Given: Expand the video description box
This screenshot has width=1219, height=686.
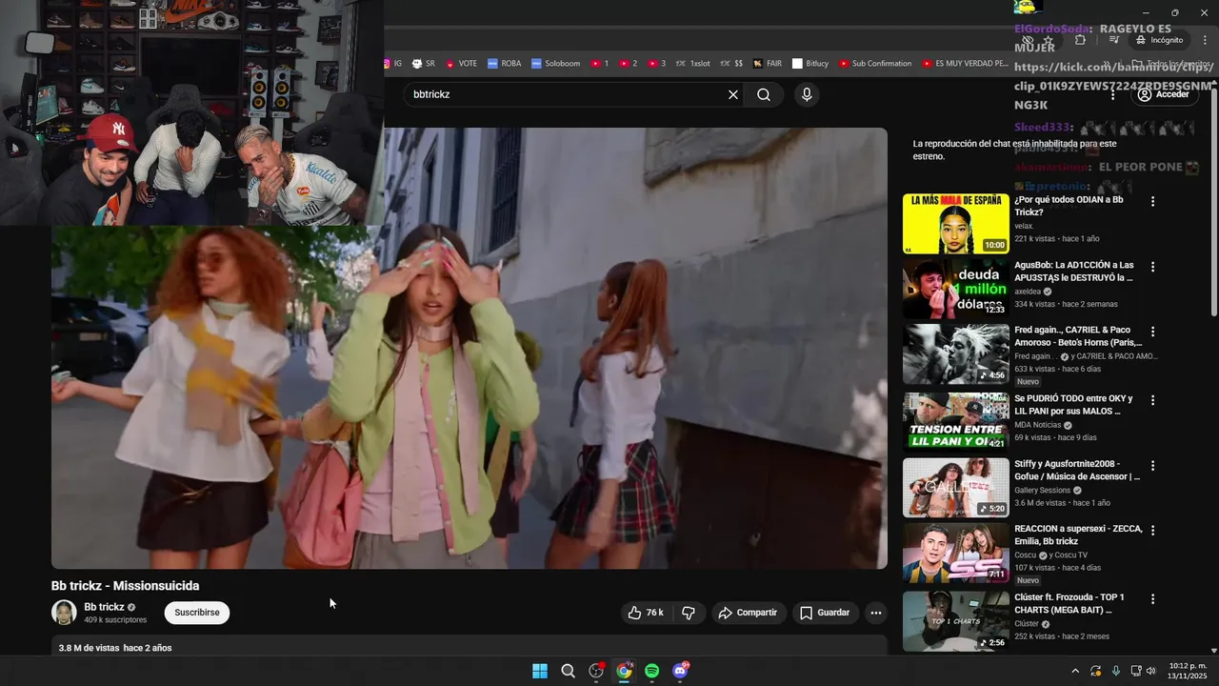Looking at the screenshot, I should pyautogui.click(x=470, y=646).
